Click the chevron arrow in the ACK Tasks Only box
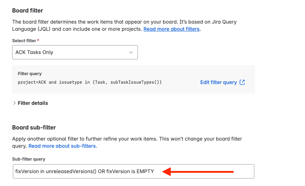 (x=131, y=52)
